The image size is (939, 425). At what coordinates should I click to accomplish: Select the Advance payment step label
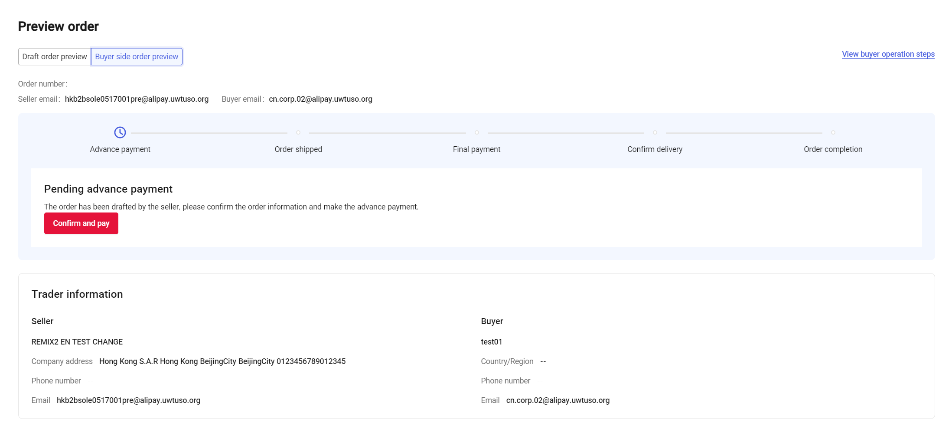click(x=120, y=149)
